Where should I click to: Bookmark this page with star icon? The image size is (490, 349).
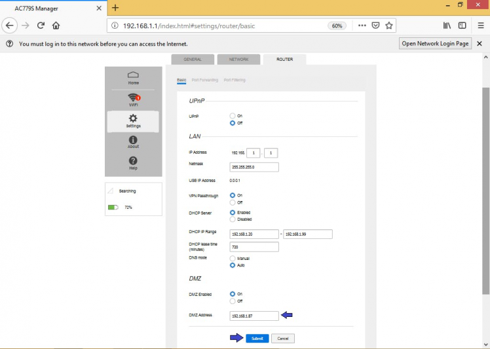click(x=389, y=26)
